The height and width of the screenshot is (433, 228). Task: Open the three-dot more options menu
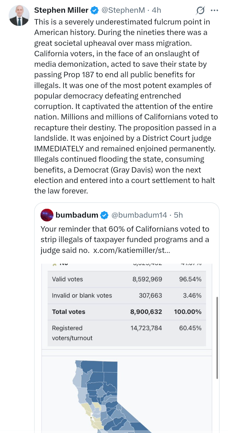click(214, 10)
